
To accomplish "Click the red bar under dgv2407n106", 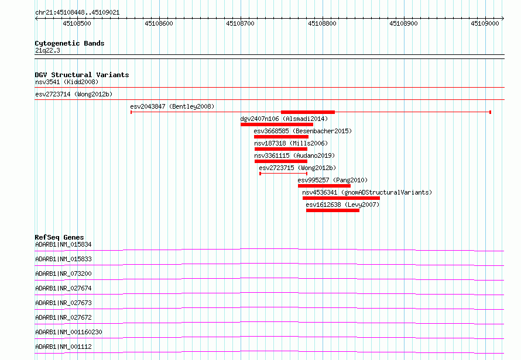I will [x=277, y=124].
